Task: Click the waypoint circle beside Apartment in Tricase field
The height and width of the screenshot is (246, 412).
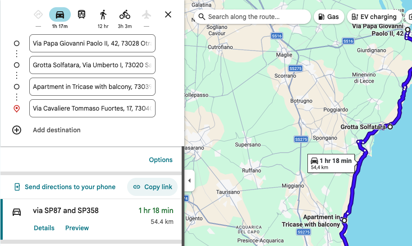Action: point(17,87)
